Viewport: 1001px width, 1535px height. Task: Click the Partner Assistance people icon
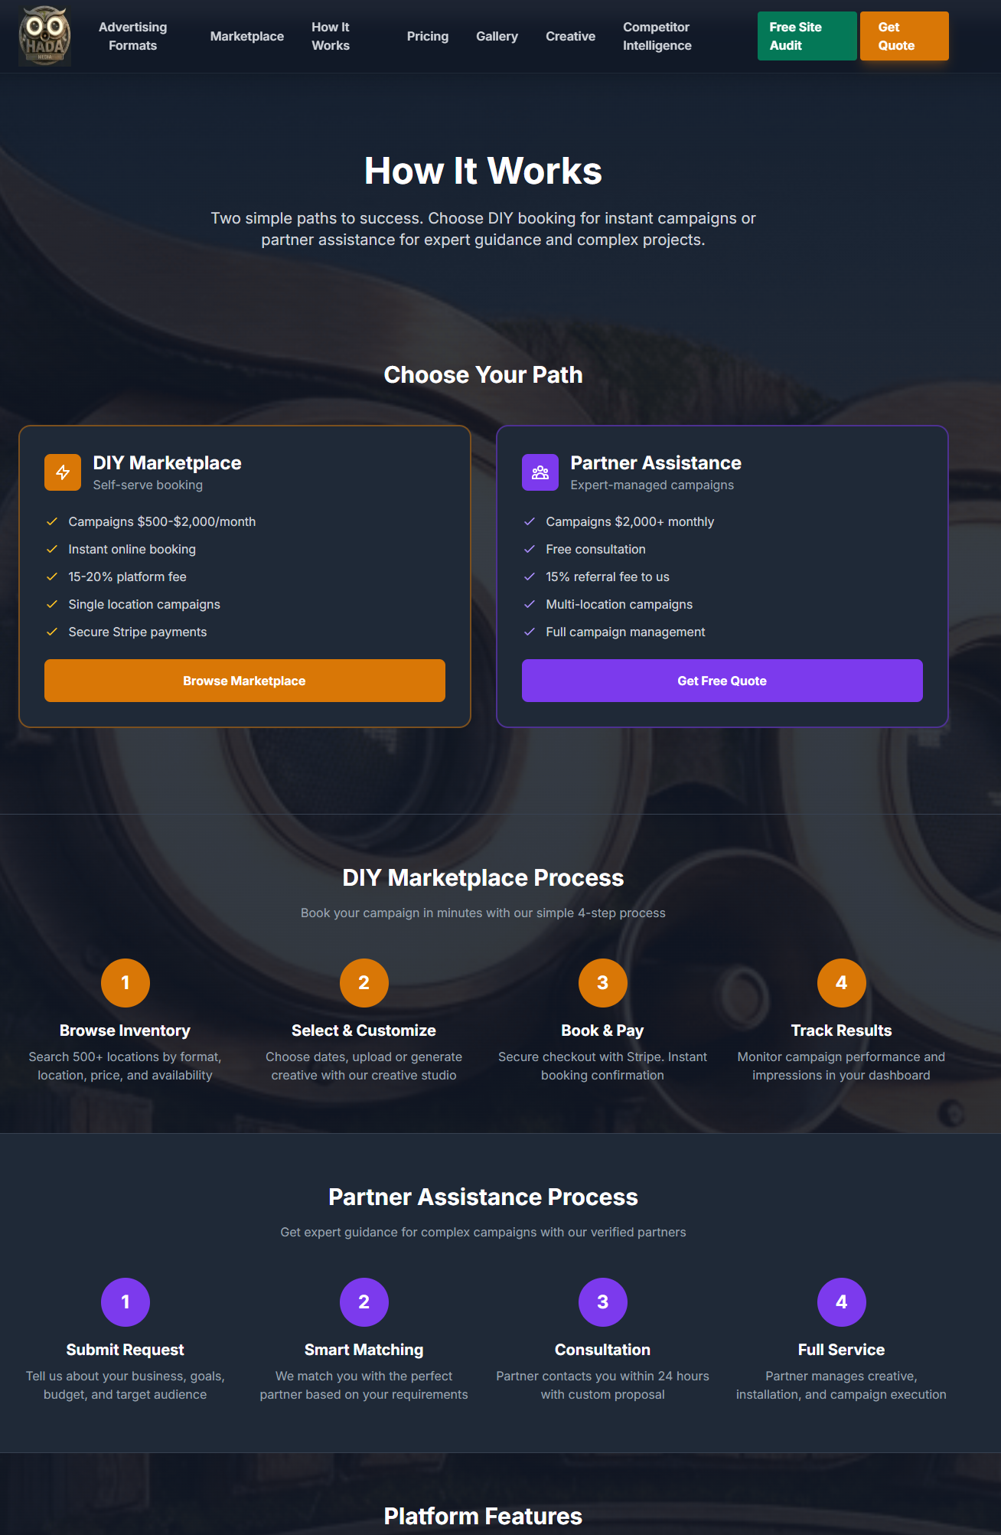(540, 472)
